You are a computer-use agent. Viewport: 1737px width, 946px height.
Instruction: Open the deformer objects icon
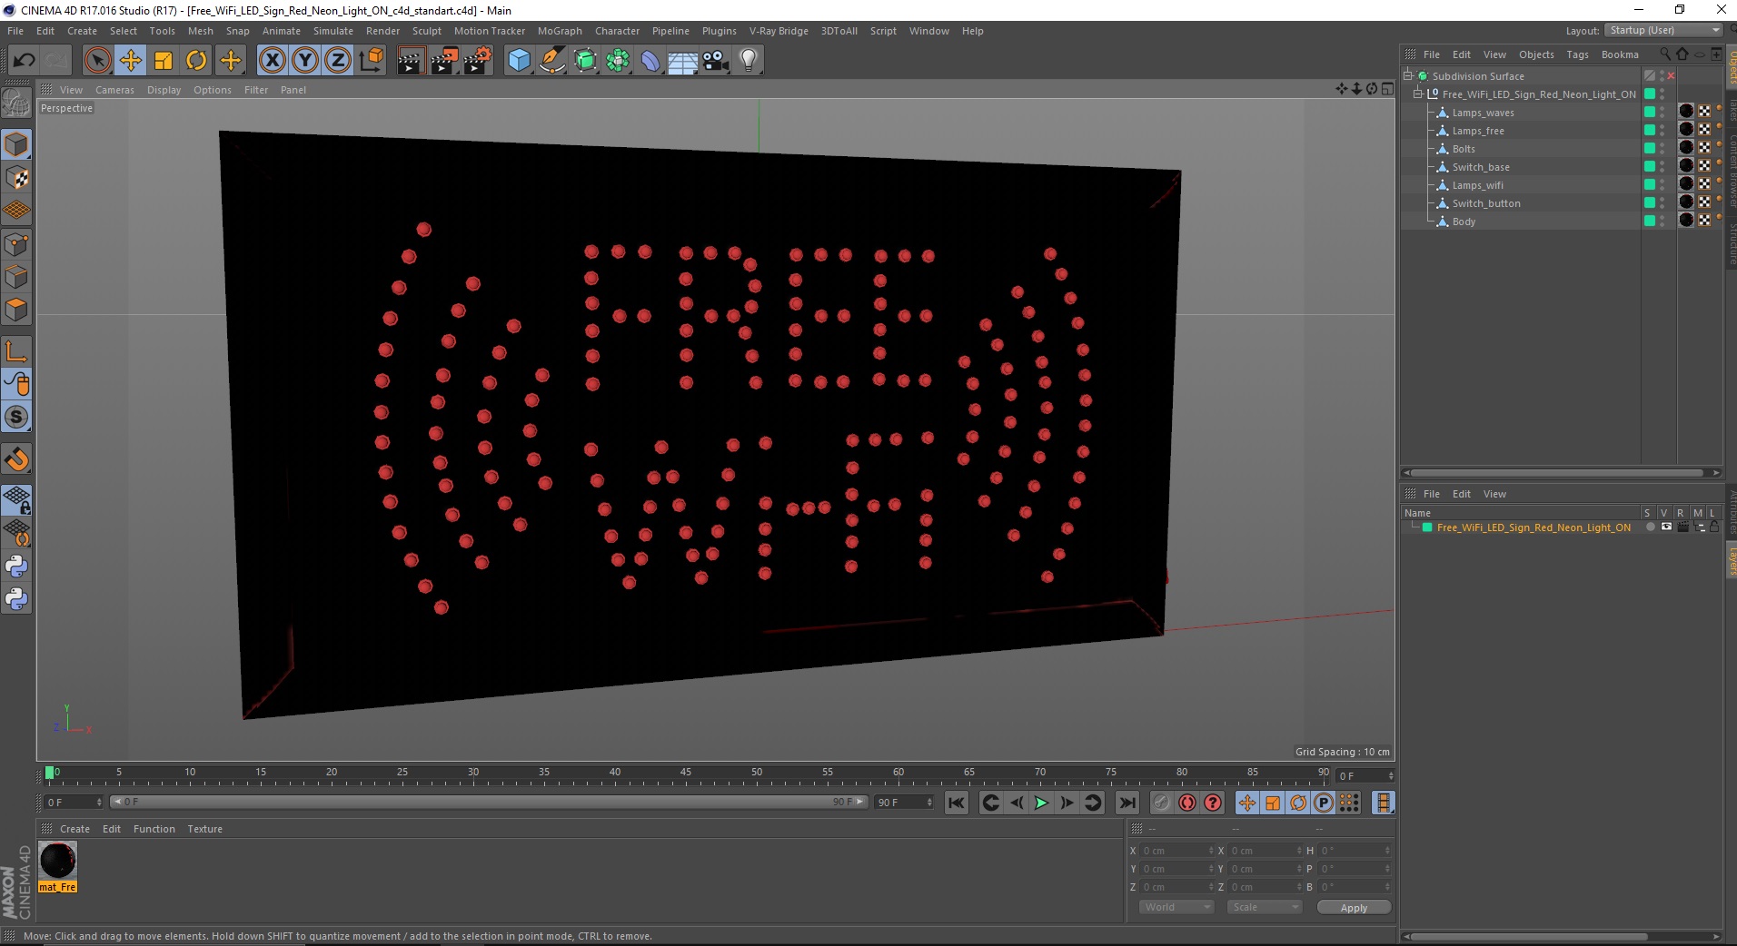[650, 61]
